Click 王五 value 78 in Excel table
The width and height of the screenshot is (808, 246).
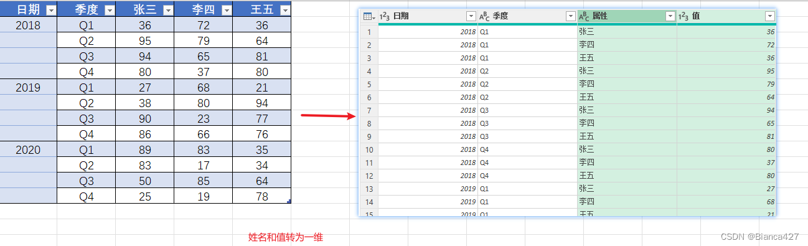point(262,196)
